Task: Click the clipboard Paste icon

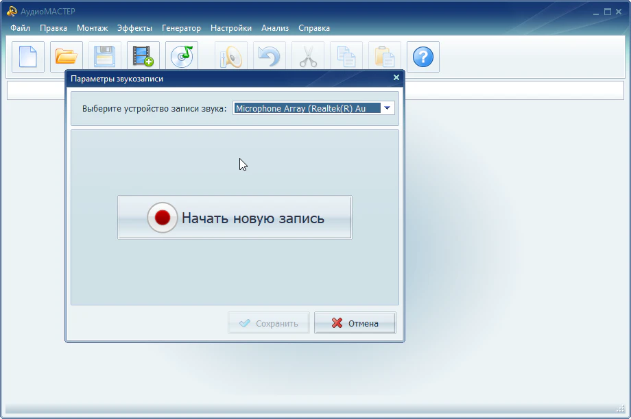Action: [x=385, y=57]
